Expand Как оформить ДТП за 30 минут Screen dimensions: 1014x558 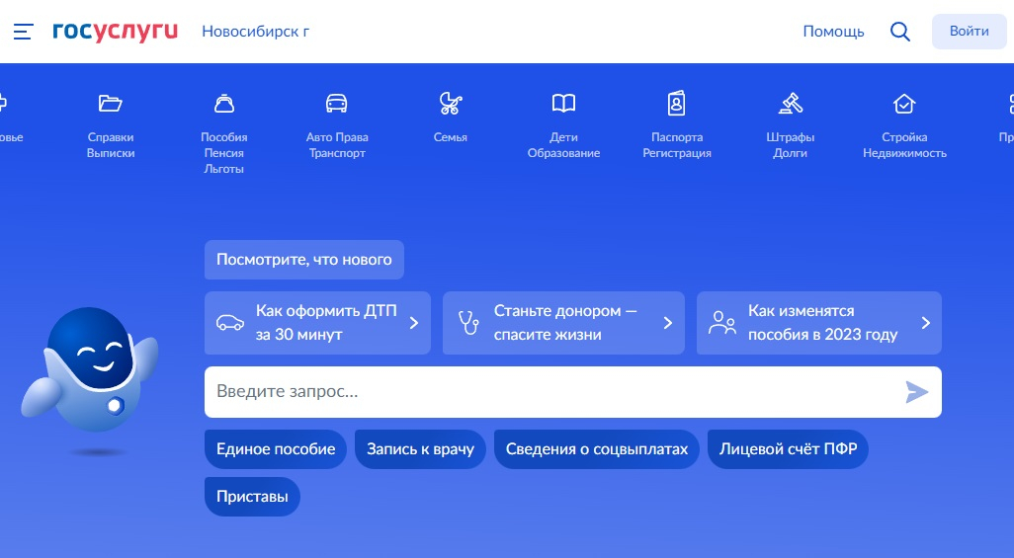317,323
